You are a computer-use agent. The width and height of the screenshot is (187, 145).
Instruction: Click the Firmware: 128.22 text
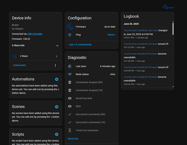coord(21,39)
